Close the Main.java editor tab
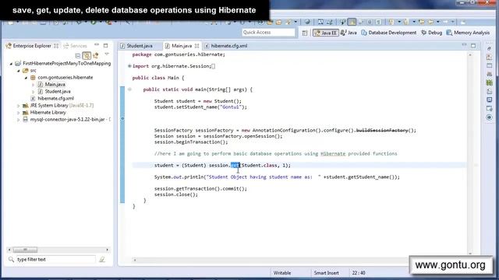The width and height of the screenshot is (499, 280). pyautogui.click(x=197, y=46)
